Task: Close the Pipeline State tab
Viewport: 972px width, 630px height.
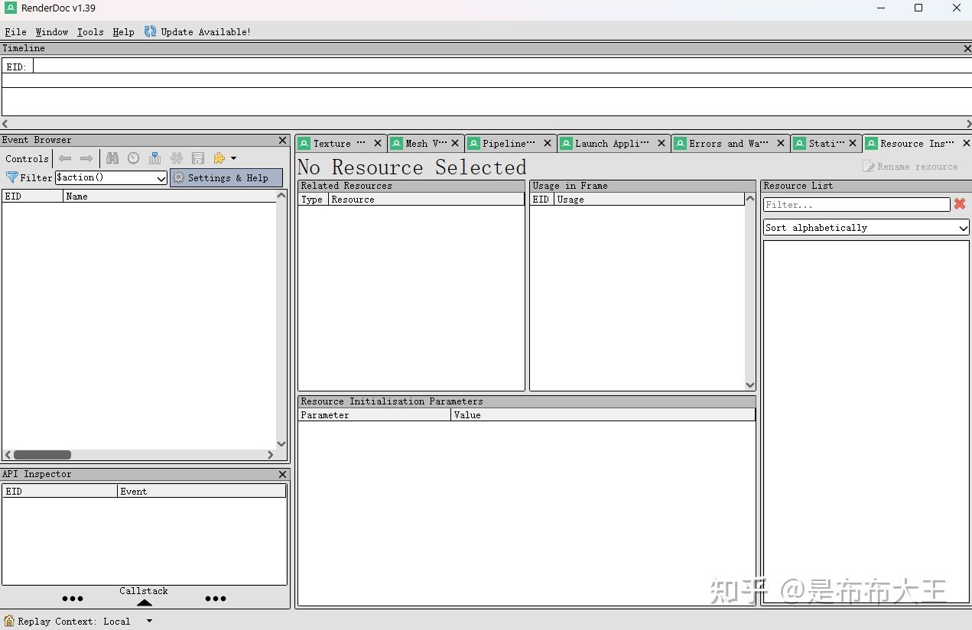Action: click(x=548, y=143)
